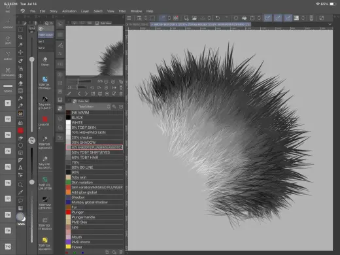Select the Eraser tool in the tool palette
This screenshot has height=255, width=340.
20,84
